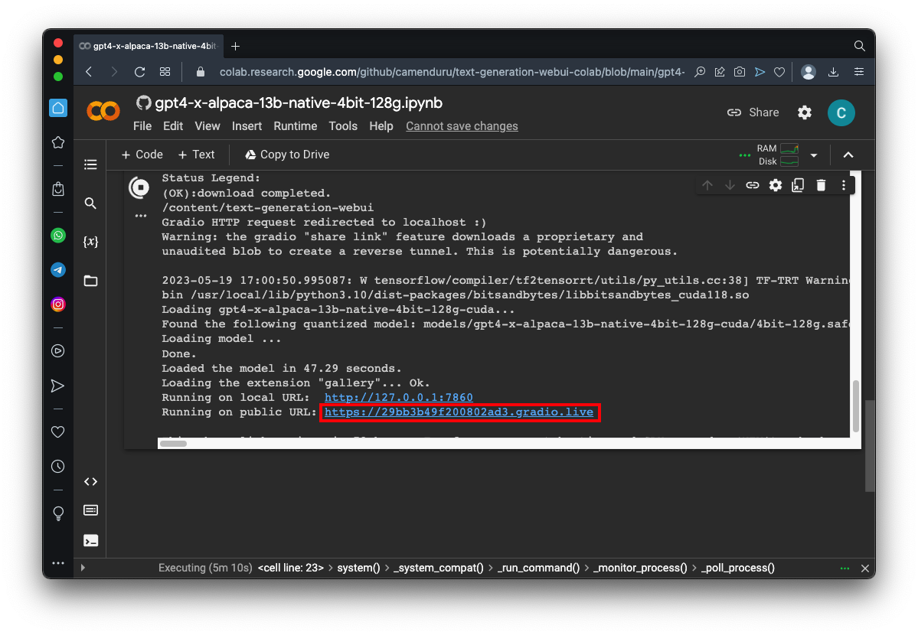
Task: Mirror cell in tab
Action: [798, 185]
